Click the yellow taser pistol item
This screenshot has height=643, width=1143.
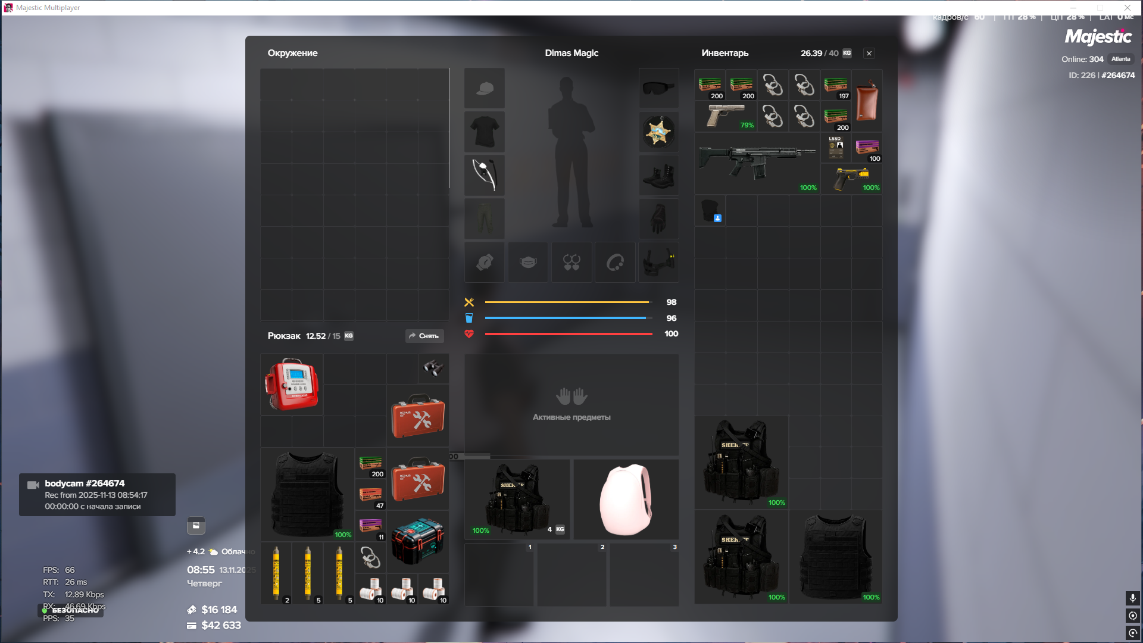pyautogui.click(x=851, y=178)
